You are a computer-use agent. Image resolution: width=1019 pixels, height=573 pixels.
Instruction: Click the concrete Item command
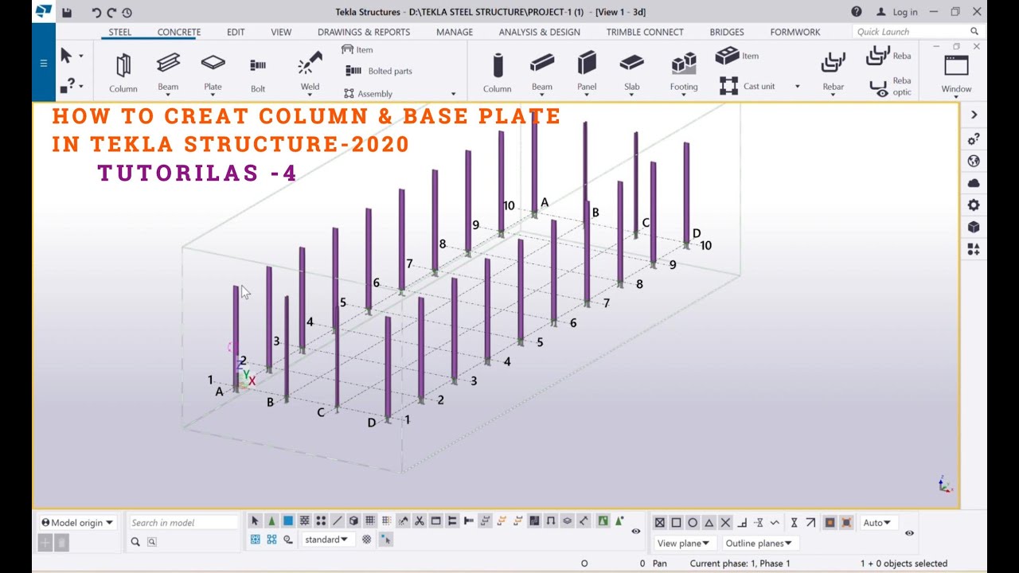pos(737,56)
